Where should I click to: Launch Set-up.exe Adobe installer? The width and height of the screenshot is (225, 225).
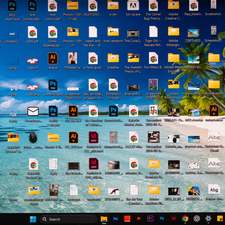click(x=133, y=6)
